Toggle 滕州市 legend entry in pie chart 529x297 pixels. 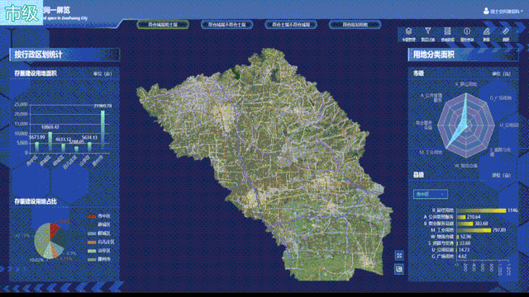click(x=99, y=259)
